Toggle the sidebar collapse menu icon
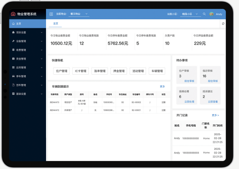 coord(51,14)
